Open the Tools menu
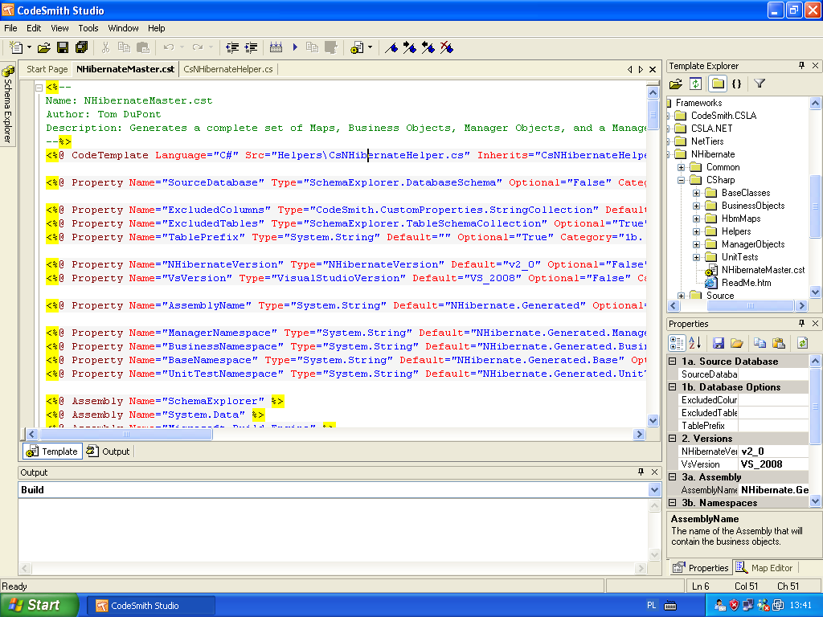823x617 pixels. pyautogui.click(x=88, y=28)
